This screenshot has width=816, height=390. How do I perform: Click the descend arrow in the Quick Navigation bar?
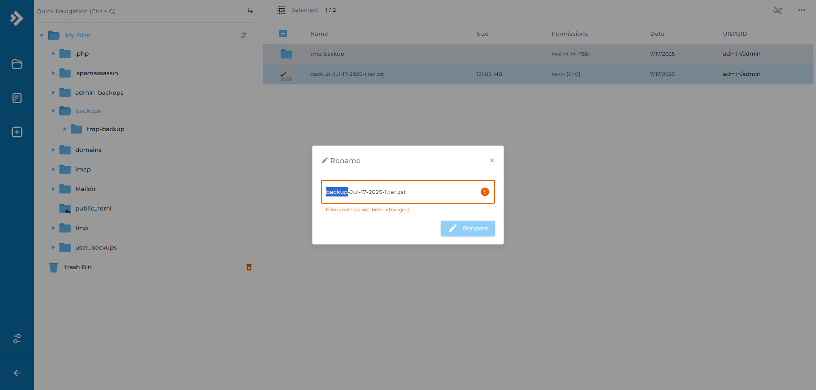click(250, 11)
